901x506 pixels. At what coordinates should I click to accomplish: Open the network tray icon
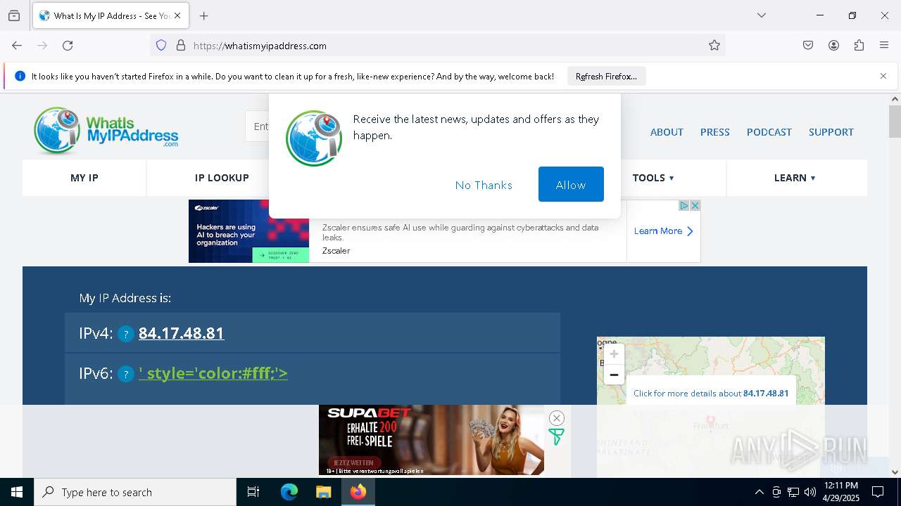pyautogui.click(x=793, y=492)
